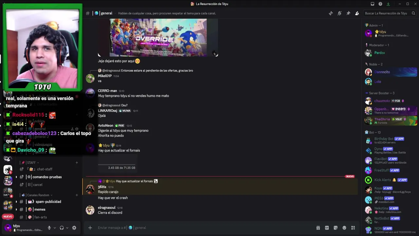Click elragnasoul's avatar in the chat
This screenshot has height=236, width=419.
pos(90,210)
